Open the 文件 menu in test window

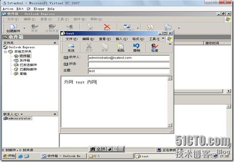(x=72, y=39)
